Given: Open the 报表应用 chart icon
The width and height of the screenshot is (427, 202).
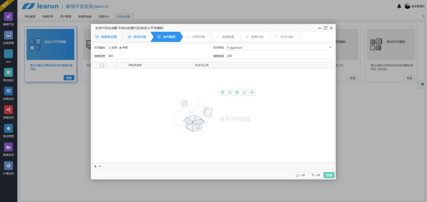Looking at the screenshot, I should [8, 147].
